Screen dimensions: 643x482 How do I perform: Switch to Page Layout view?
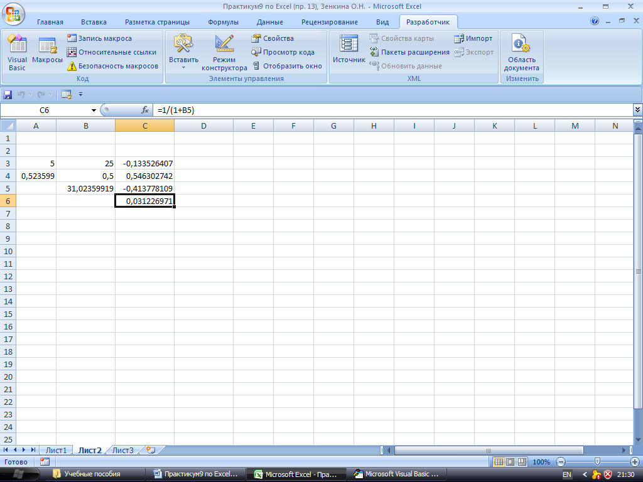[x=510, y=462]
